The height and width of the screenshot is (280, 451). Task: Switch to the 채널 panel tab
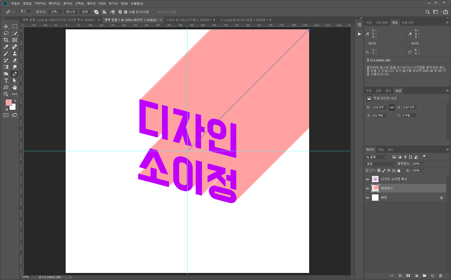pyautogui.click(x=381, y=149)
